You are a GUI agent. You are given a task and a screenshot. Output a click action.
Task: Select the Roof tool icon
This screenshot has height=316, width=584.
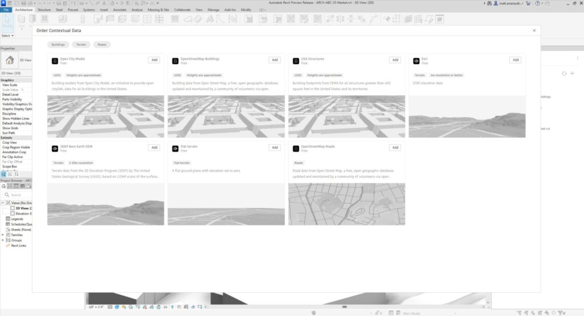(x=98, y=19)
